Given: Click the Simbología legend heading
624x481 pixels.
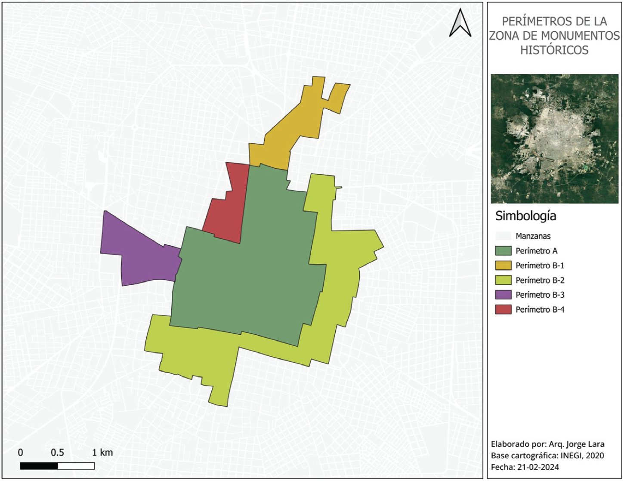Looking at the screenshot, I should [x=525, y=216].
